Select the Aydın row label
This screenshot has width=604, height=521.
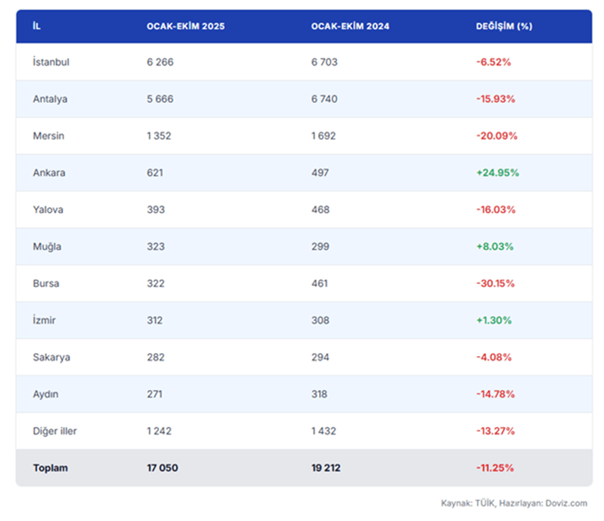pyautogui.click(x=45, y=394)
